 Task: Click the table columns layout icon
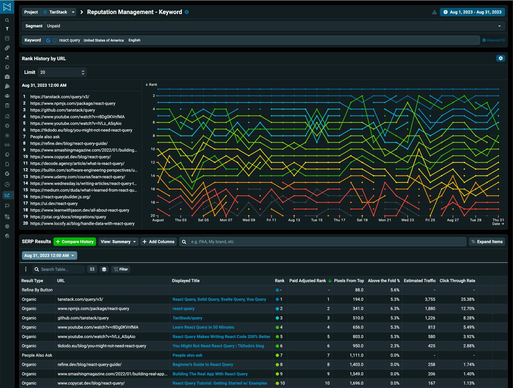92,269
